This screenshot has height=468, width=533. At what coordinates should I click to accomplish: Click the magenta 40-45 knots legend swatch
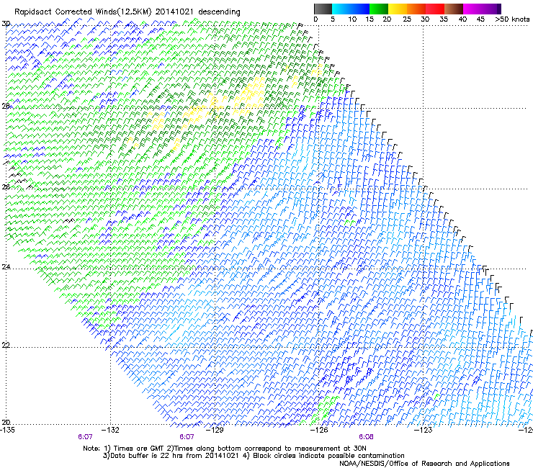pos(472,9)
